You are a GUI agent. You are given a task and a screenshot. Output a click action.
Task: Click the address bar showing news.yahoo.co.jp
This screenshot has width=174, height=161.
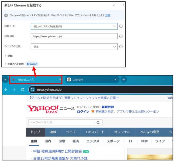(101, 90)
